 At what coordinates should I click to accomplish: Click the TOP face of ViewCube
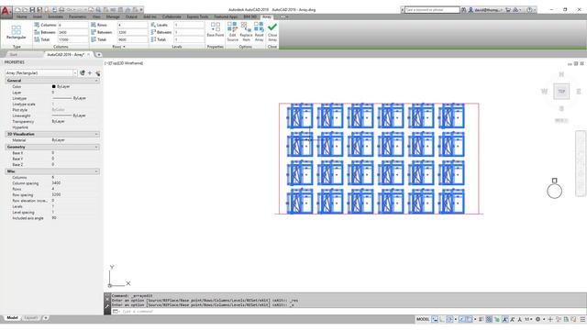pos(561,92)
